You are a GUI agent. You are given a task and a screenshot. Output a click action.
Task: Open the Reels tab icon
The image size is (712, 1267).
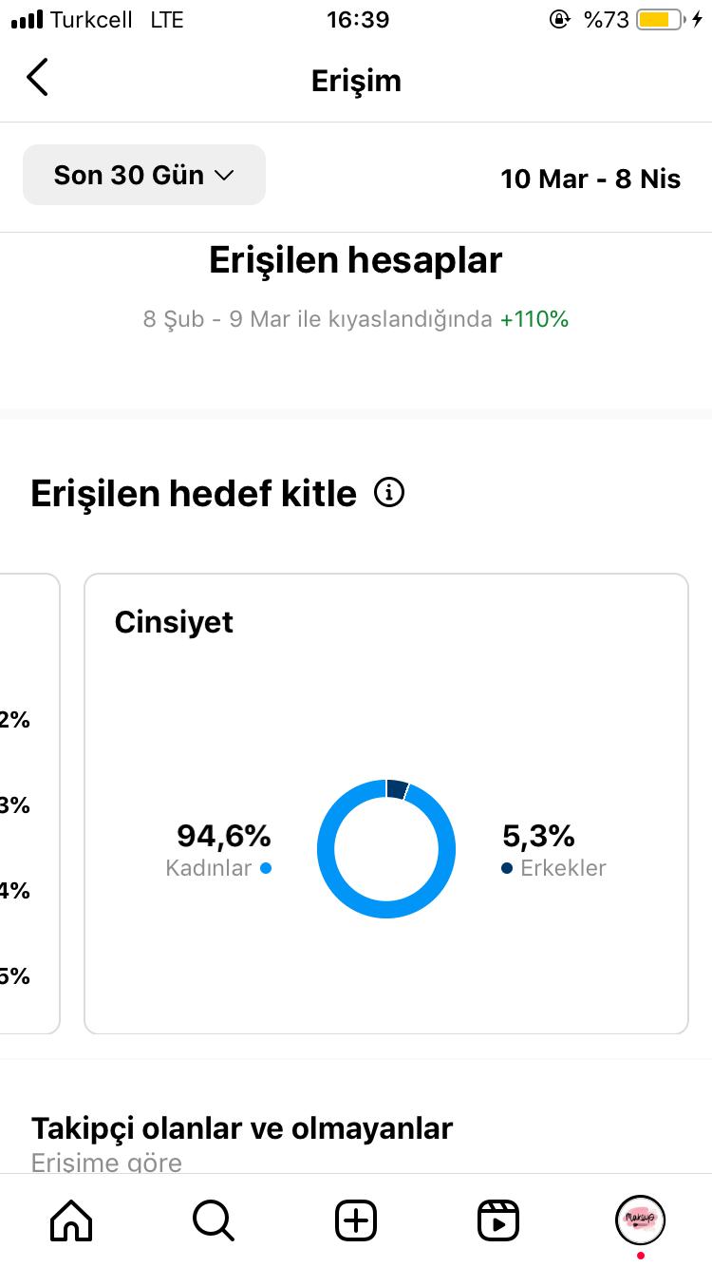tap(498, 1220)
